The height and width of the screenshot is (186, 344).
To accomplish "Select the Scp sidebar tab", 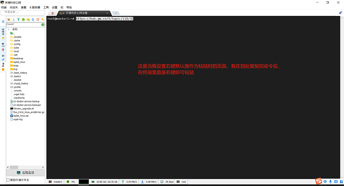I will click(x=3, y=67).
